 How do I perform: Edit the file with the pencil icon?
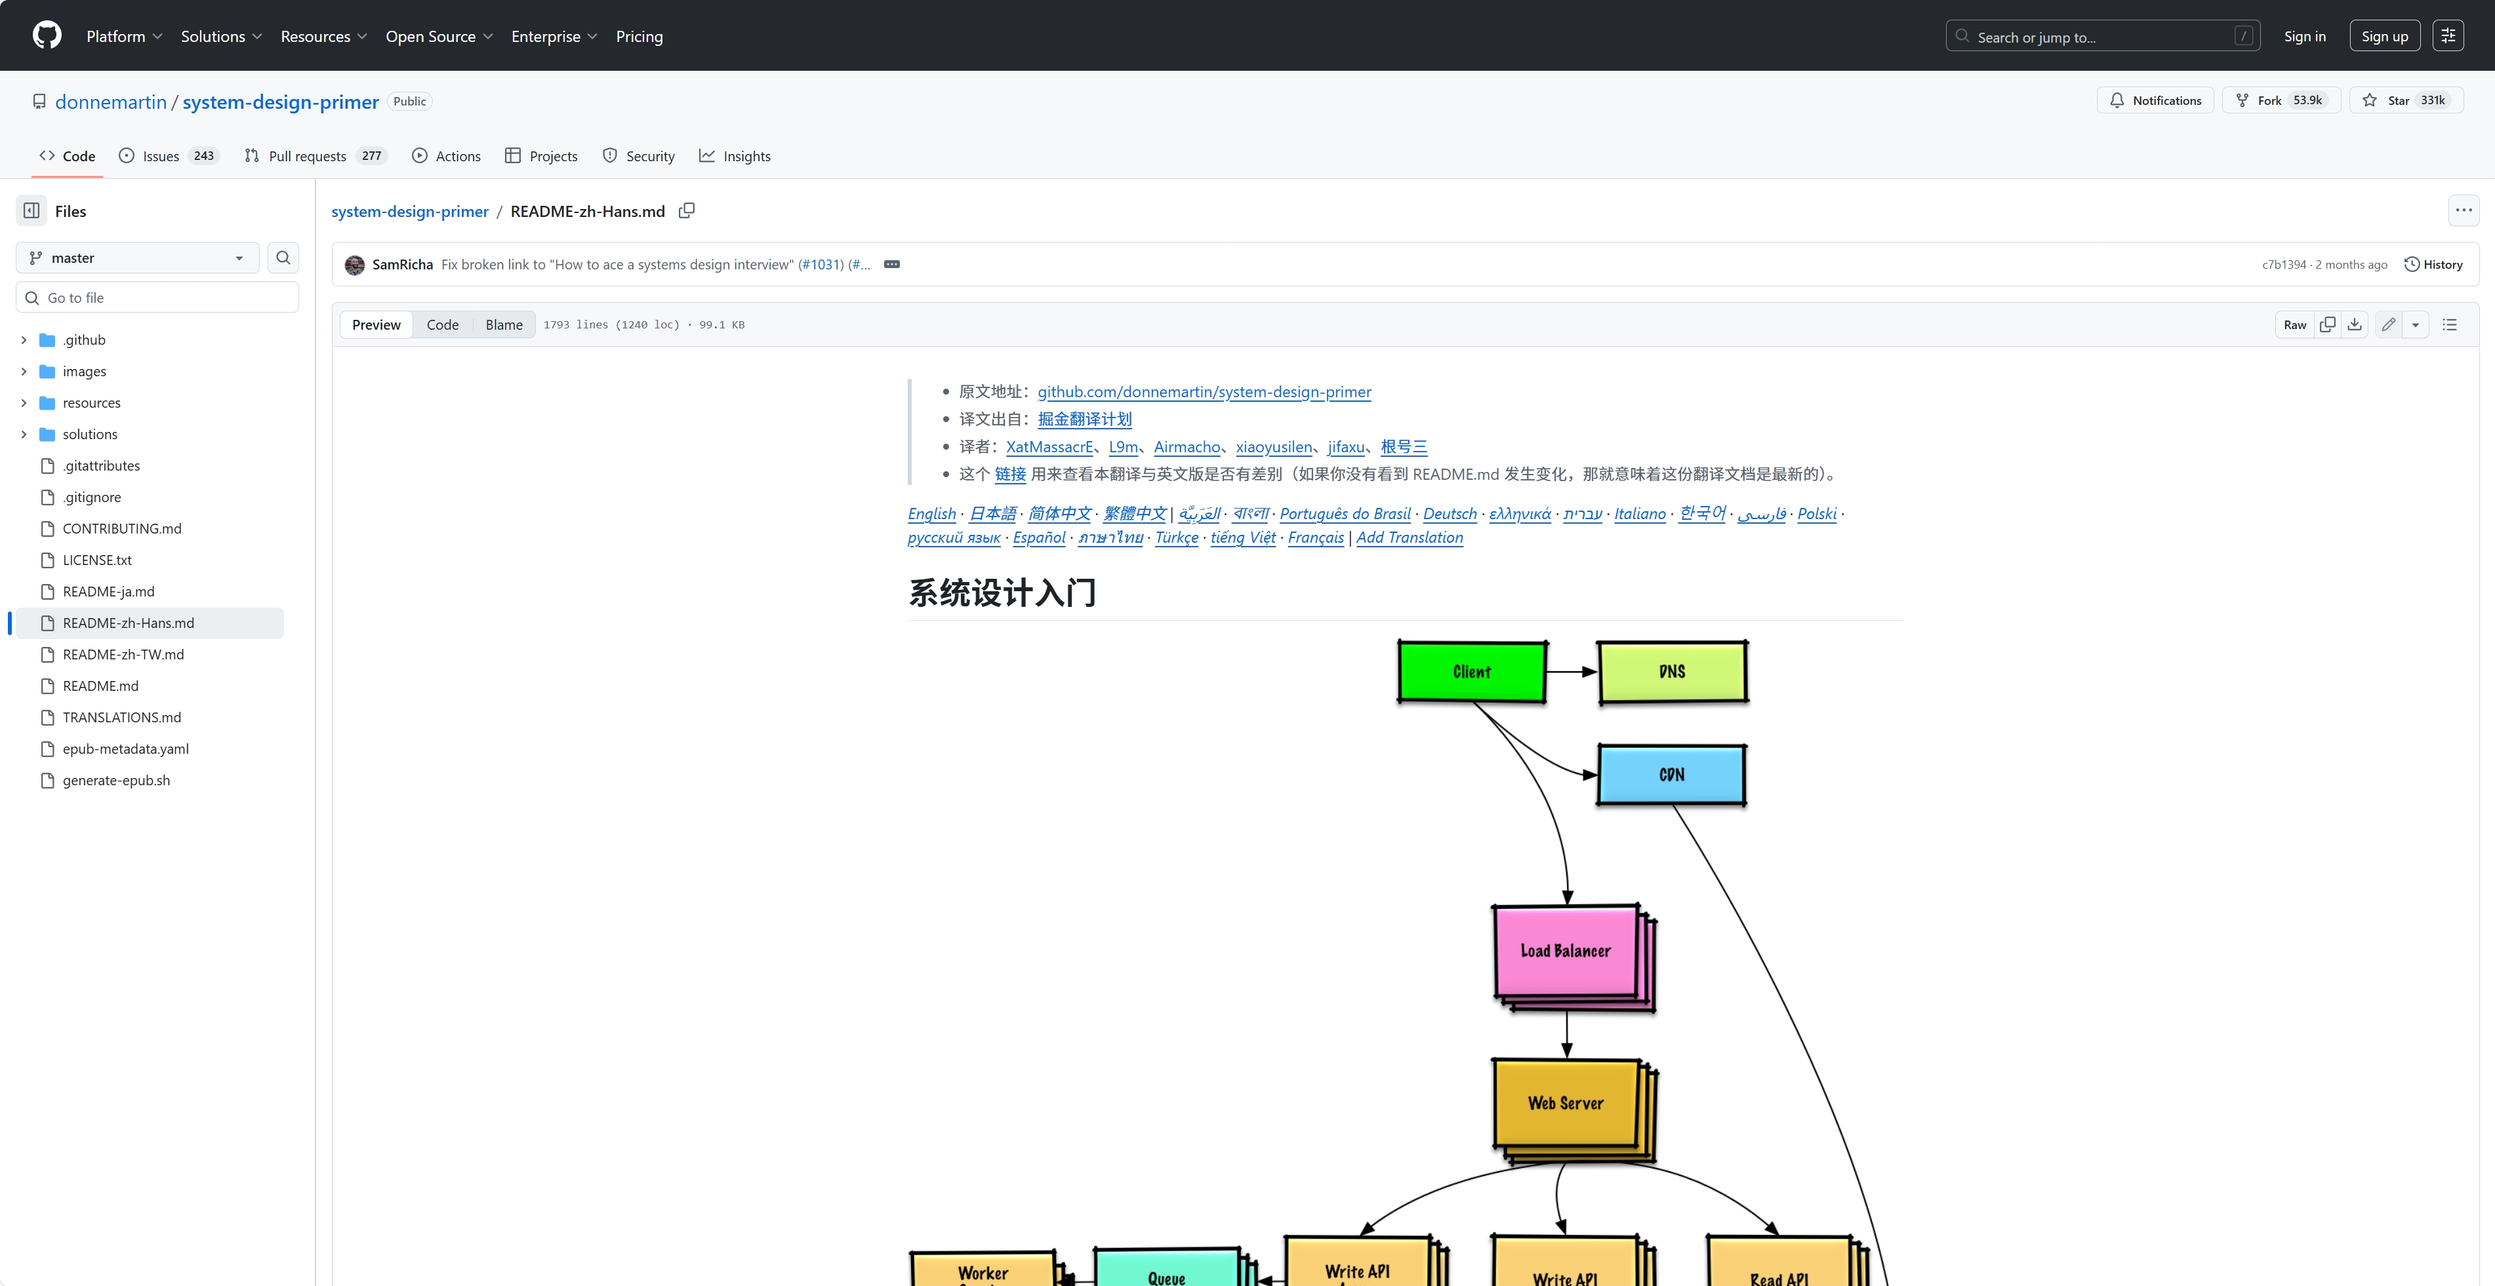(x=2389, y=324)
